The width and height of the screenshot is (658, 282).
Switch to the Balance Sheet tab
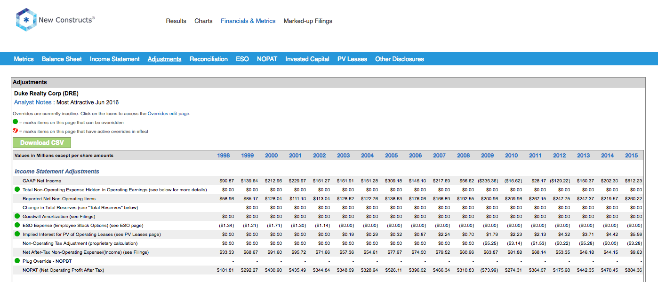point(62,59)
